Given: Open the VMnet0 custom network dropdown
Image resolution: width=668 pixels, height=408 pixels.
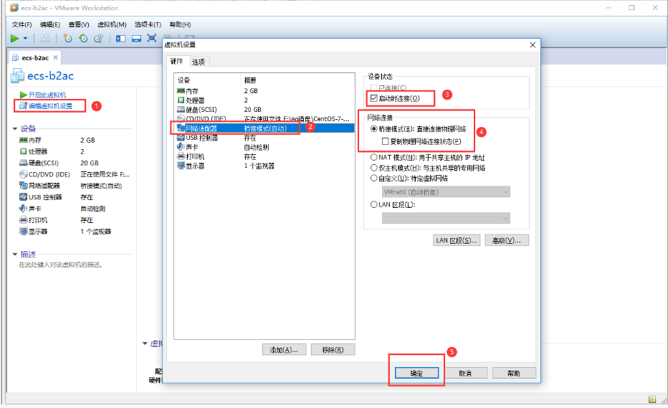Looking at the screenshot, I should 446,192.
